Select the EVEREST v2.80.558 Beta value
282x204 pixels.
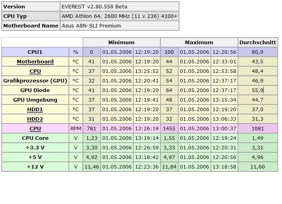coord(94,7)
